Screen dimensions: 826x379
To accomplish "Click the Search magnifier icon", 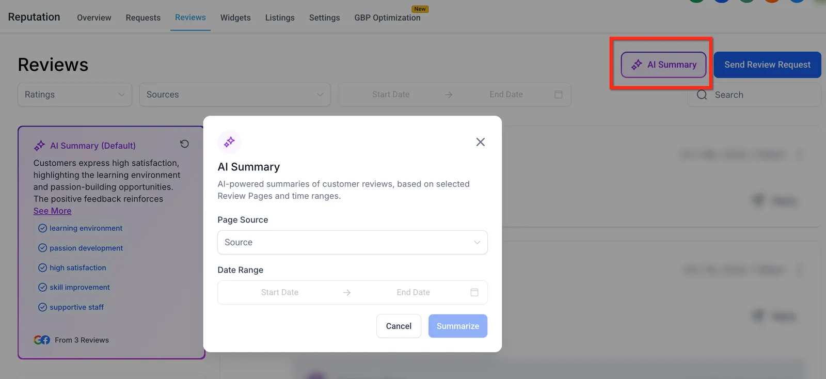I will click(702, 95).
